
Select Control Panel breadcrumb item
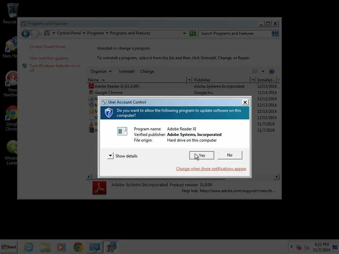[69, 33]
